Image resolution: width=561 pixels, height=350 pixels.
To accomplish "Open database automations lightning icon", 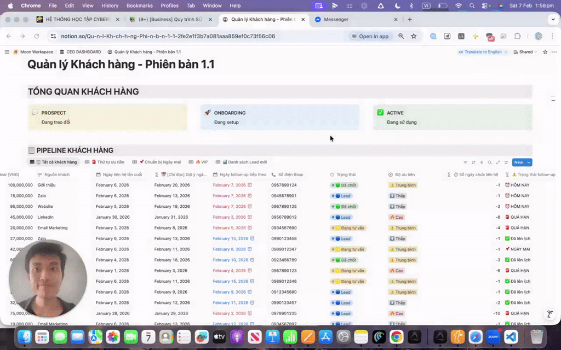I will (482, 162).
